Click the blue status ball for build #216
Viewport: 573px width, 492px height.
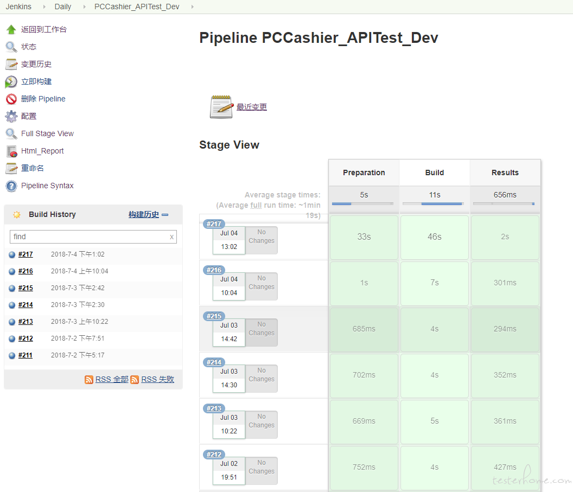click(x=12, y=271)
